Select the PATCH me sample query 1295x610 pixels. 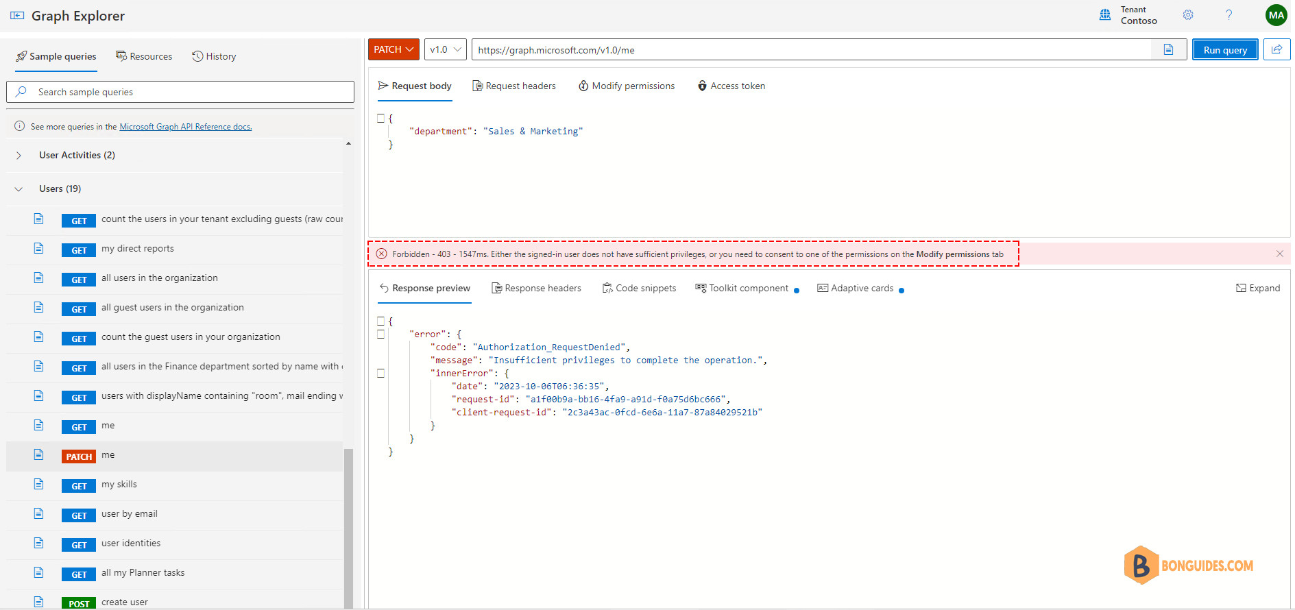(x=174, y=456)
